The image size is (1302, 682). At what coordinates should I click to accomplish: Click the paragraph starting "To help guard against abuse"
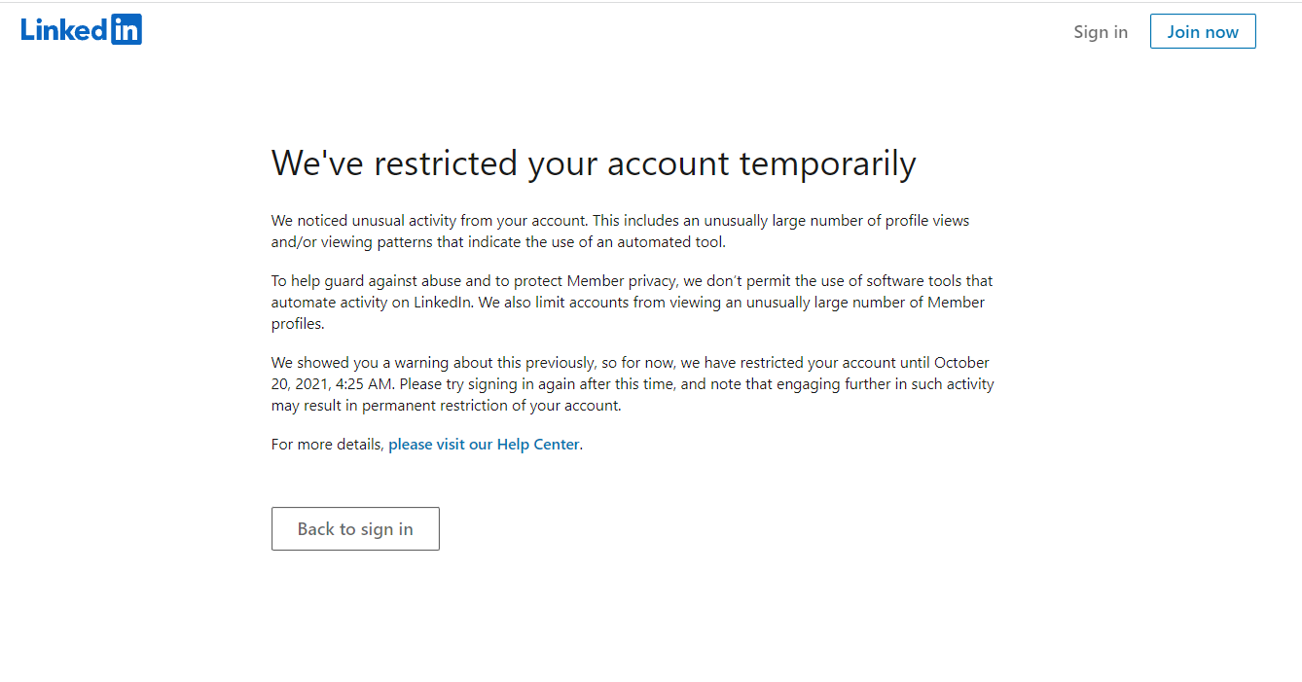tap(631, 303)
